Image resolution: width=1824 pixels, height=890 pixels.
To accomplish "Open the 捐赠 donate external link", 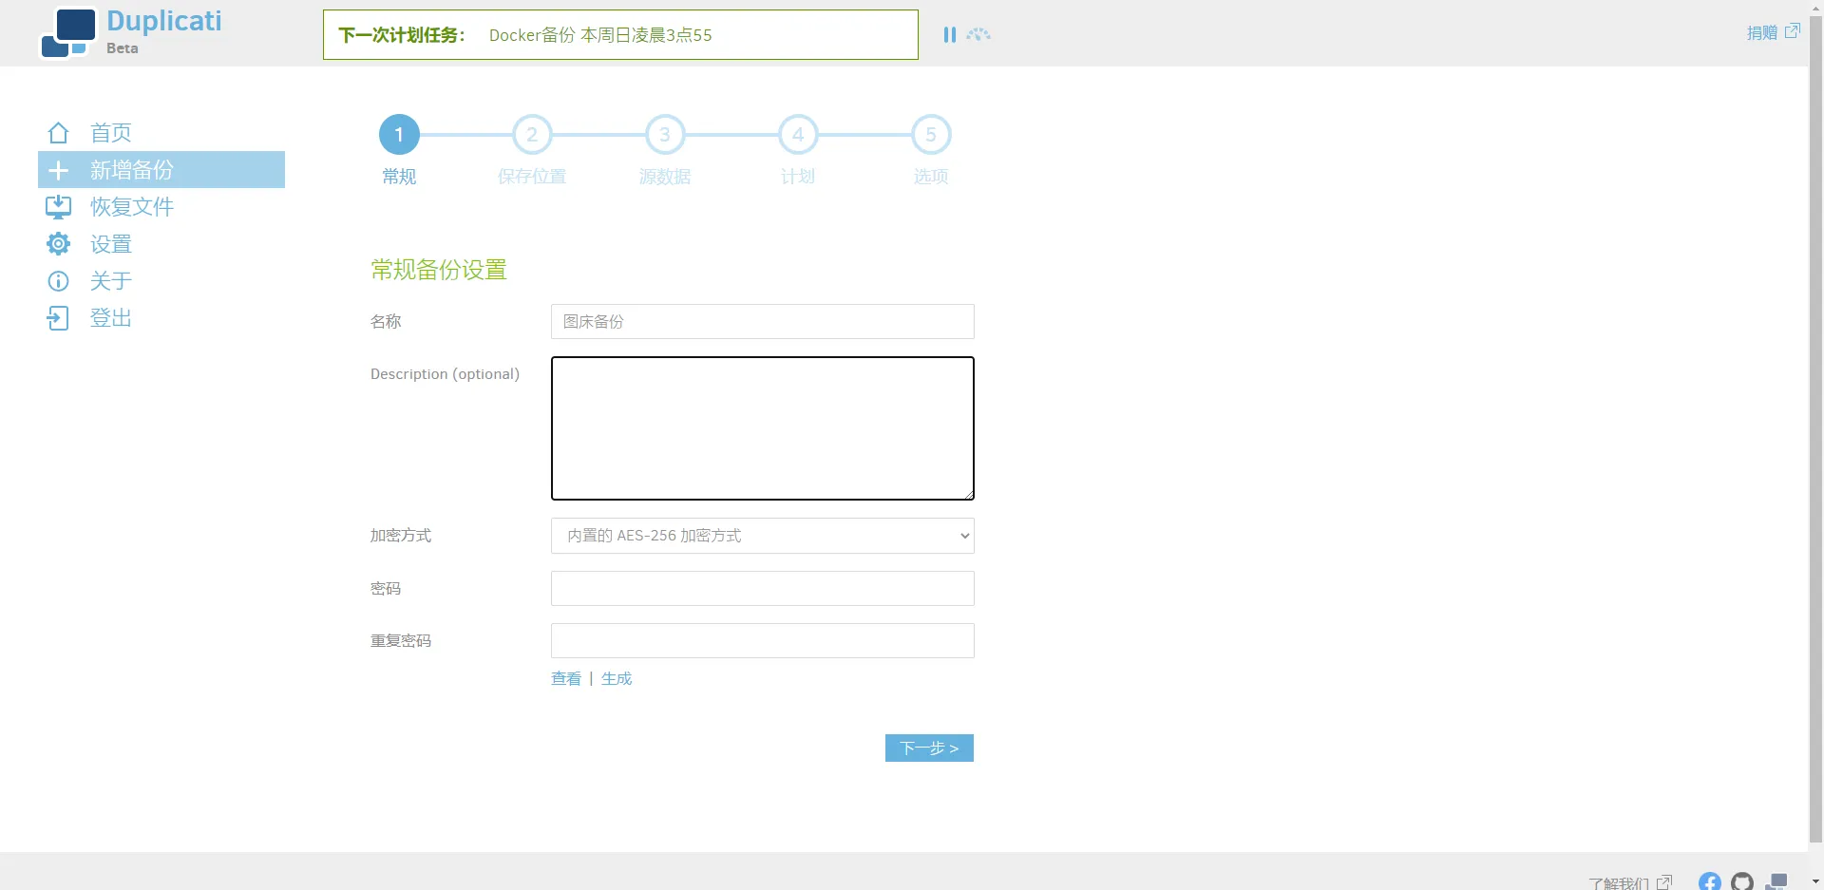I will (x=1773, y=32).
